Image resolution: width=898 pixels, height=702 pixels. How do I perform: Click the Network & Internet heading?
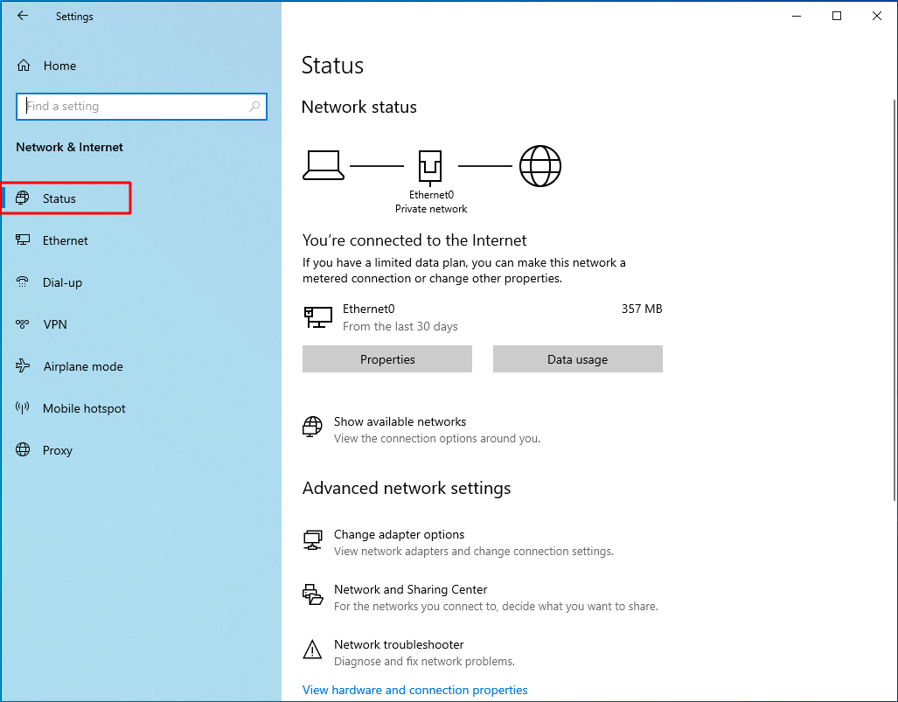pos(69,147)
